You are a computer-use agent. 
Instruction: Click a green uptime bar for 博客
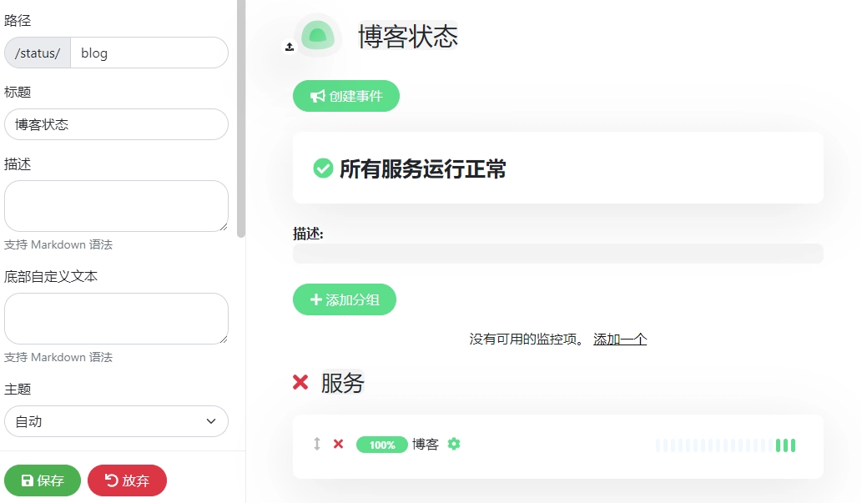pyautogui.click(x=784, y=445)
